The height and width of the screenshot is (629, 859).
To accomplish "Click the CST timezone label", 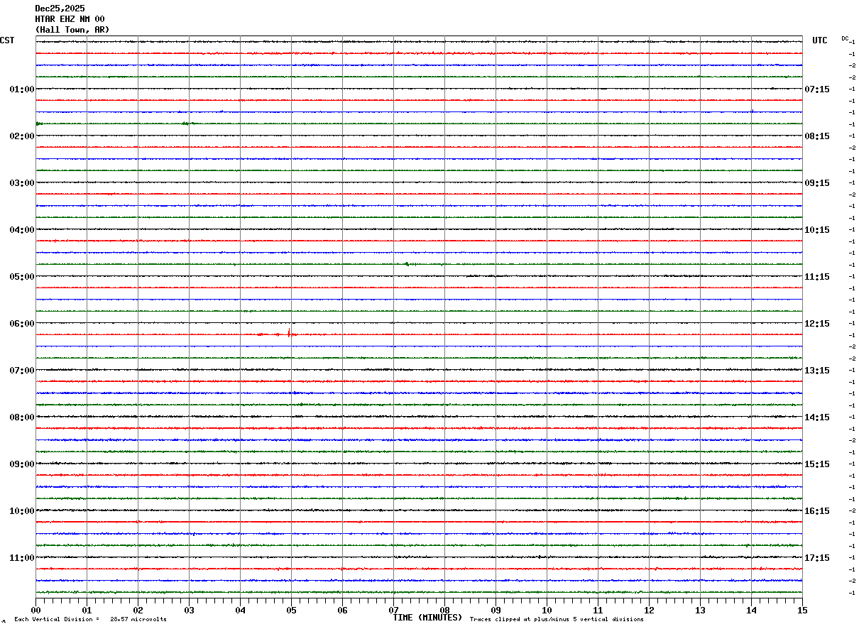I will click(x=7, y=40).
